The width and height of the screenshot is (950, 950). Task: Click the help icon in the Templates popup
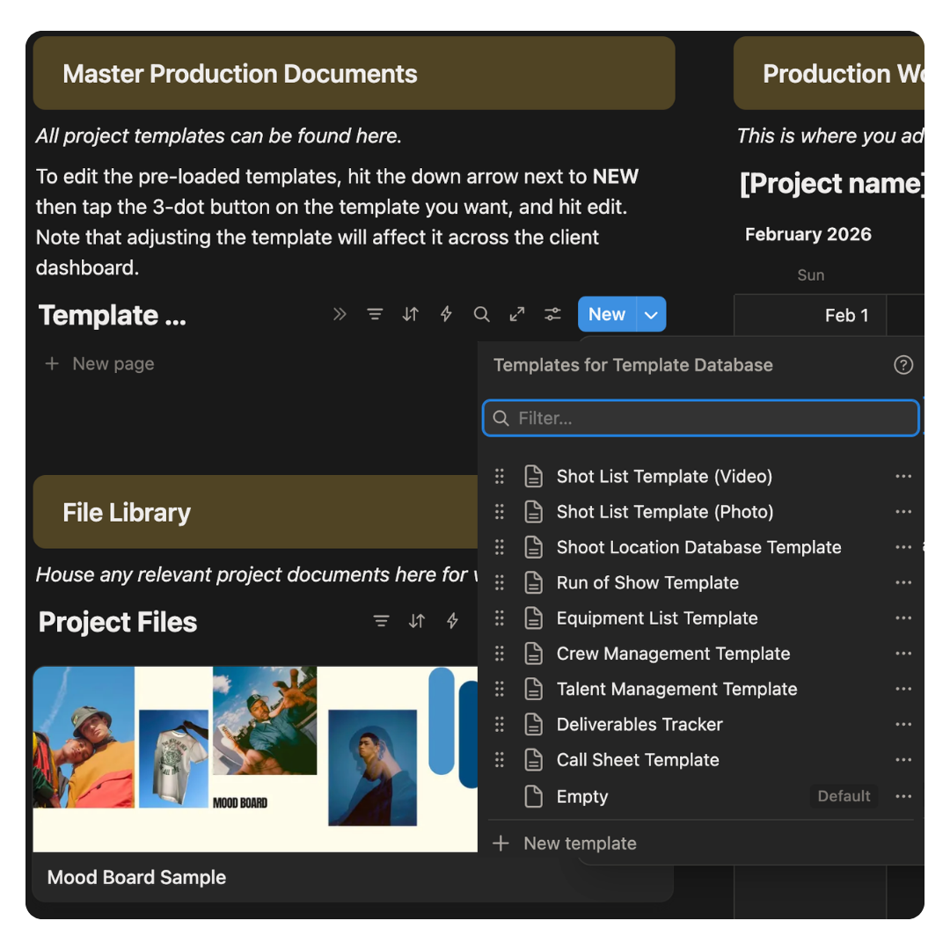pyautogui.click(x=902, y=365)
